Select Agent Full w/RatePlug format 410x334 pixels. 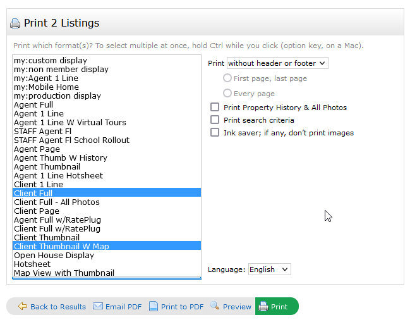[107, 220]
